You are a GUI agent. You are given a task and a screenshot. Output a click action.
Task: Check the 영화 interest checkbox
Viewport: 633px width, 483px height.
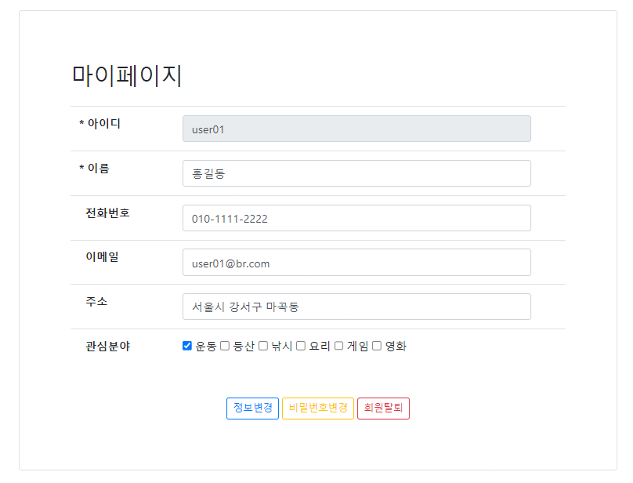point(377,346)
